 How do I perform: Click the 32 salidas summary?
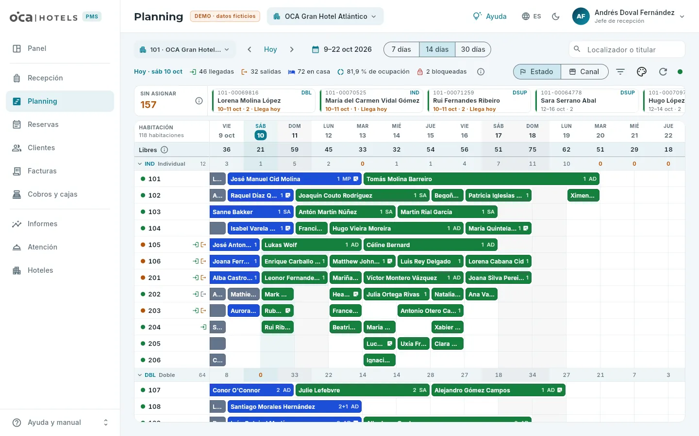[261, 72]
